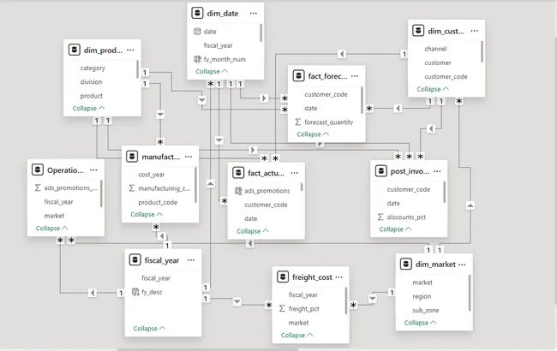Click the dim_date table scrollbar

[x=261, y=33]
